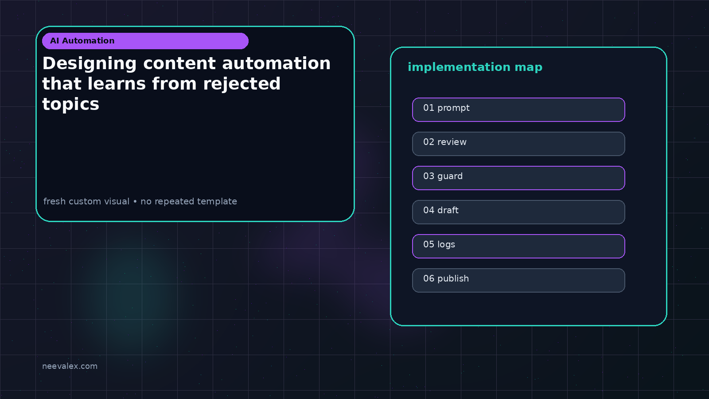Select the 02 review step
The width and height of the screenshot is (709, 399).
(518, 144)
